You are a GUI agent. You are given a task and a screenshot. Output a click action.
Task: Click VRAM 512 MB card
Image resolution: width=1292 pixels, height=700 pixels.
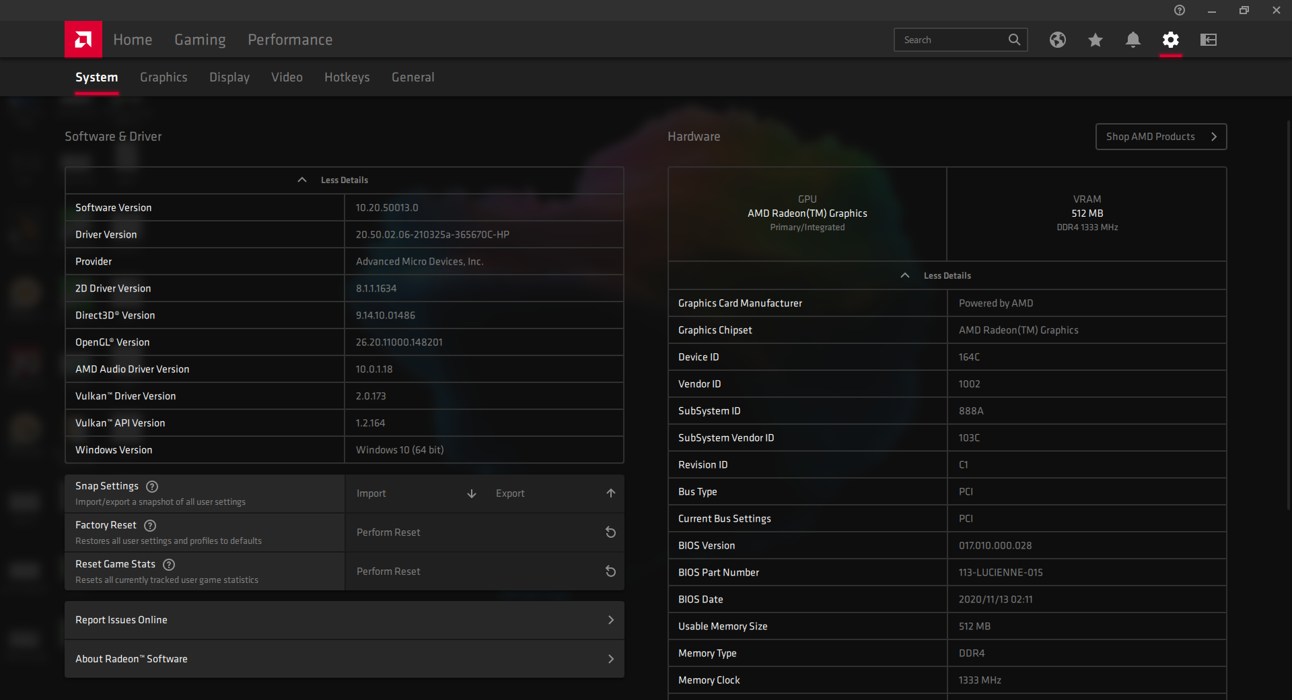pyautogui.click(x=1087, y=214)
